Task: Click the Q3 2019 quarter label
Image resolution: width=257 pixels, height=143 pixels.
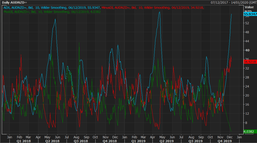Action: [195, 141]
